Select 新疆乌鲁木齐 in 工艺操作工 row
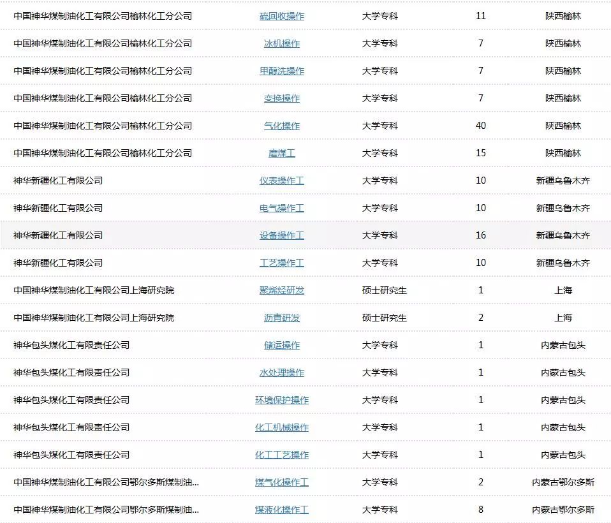This screenshot has width=611, height=523. 563,263
